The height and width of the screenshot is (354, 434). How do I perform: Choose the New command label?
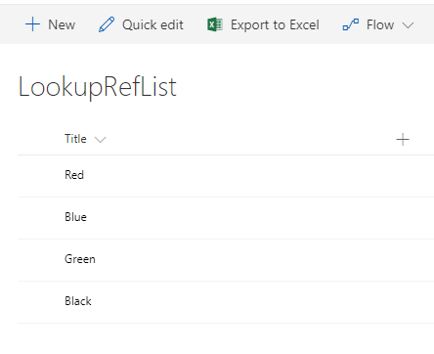tap(62, 24)
